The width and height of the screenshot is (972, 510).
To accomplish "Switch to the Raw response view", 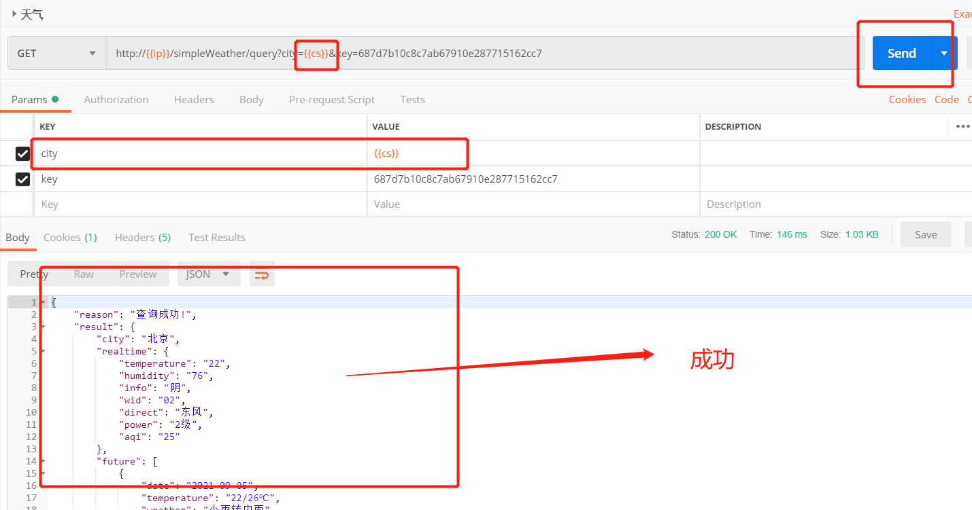I will tap(83, 274).
